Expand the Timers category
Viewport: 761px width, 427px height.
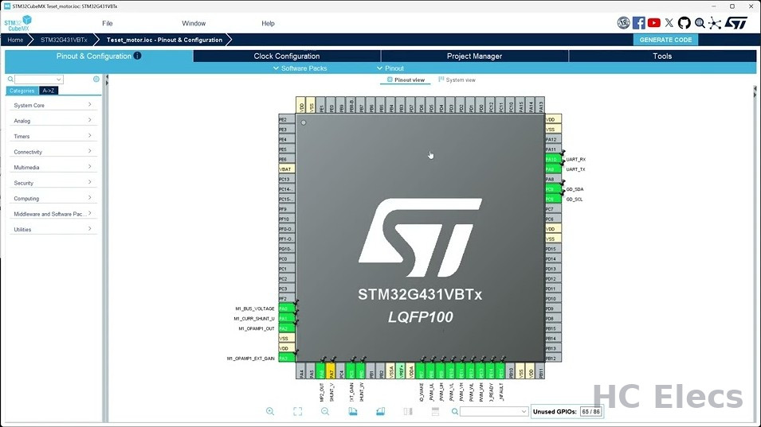(53, 136)
